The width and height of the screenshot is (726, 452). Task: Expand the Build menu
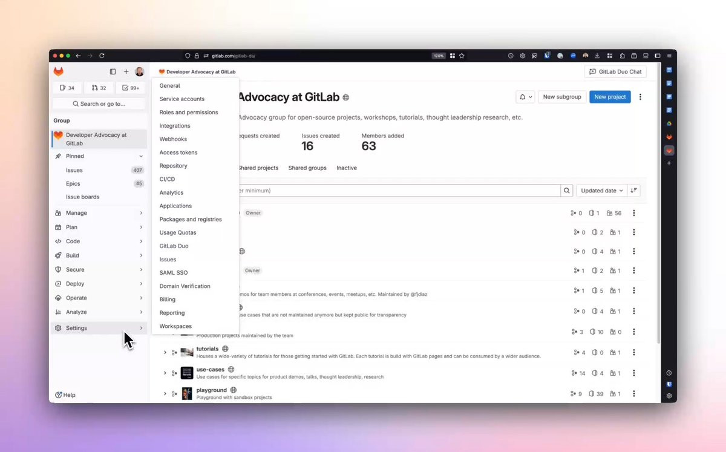pos(99,255)
